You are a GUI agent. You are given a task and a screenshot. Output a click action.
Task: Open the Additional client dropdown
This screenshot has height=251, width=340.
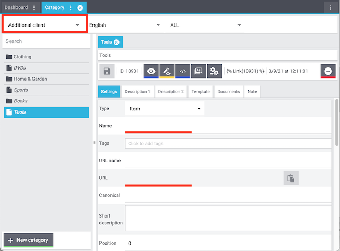[x=45, y=25]
